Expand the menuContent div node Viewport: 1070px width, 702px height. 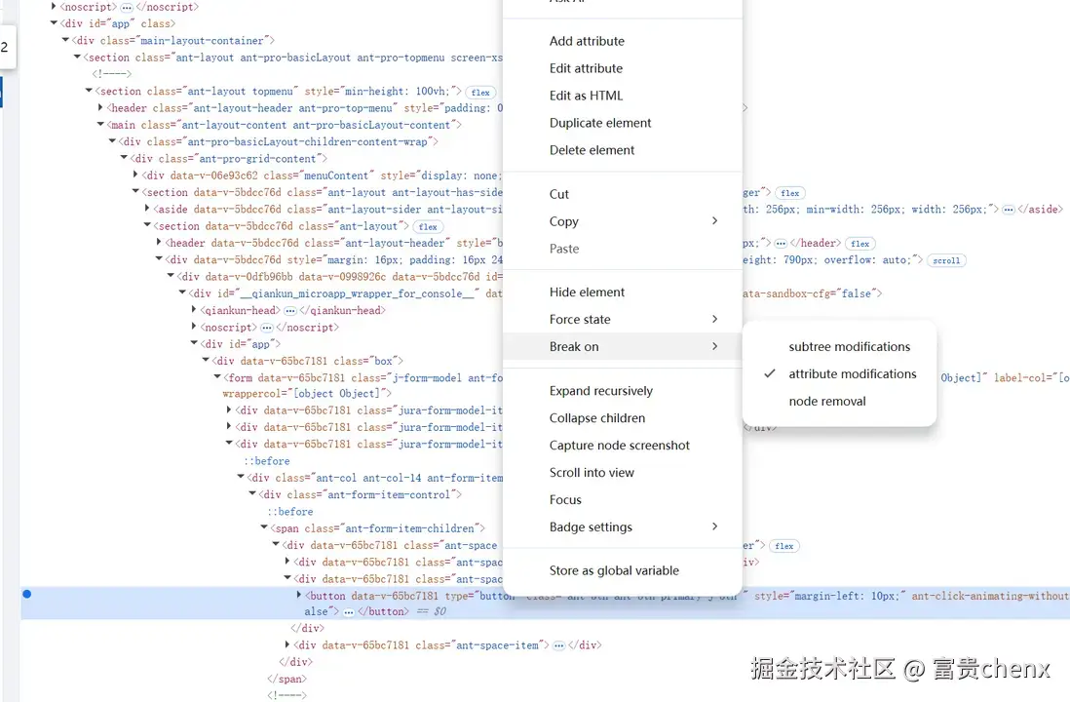coord(135,175)
